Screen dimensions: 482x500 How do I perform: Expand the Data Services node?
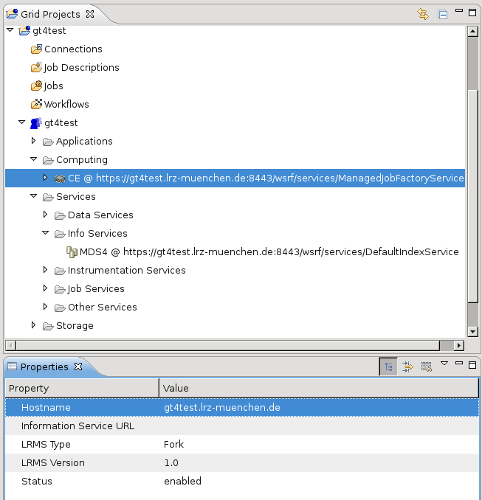[x=45, y=215]
